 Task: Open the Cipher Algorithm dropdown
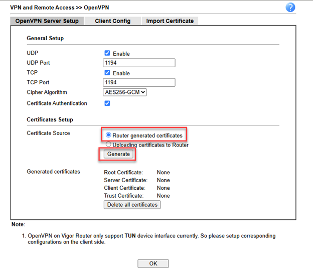pos(125,92)
